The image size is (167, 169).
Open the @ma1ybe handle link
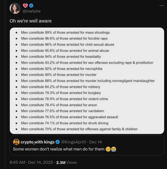(x=32, y=11)
